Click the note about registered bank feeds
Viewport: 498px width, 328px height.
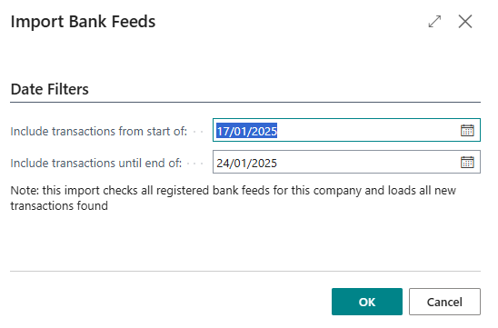coord(234,198)
